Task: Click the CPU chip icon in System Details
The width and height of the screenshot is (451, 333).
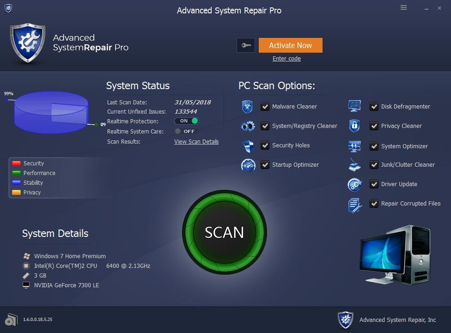Action: (26, 266)
